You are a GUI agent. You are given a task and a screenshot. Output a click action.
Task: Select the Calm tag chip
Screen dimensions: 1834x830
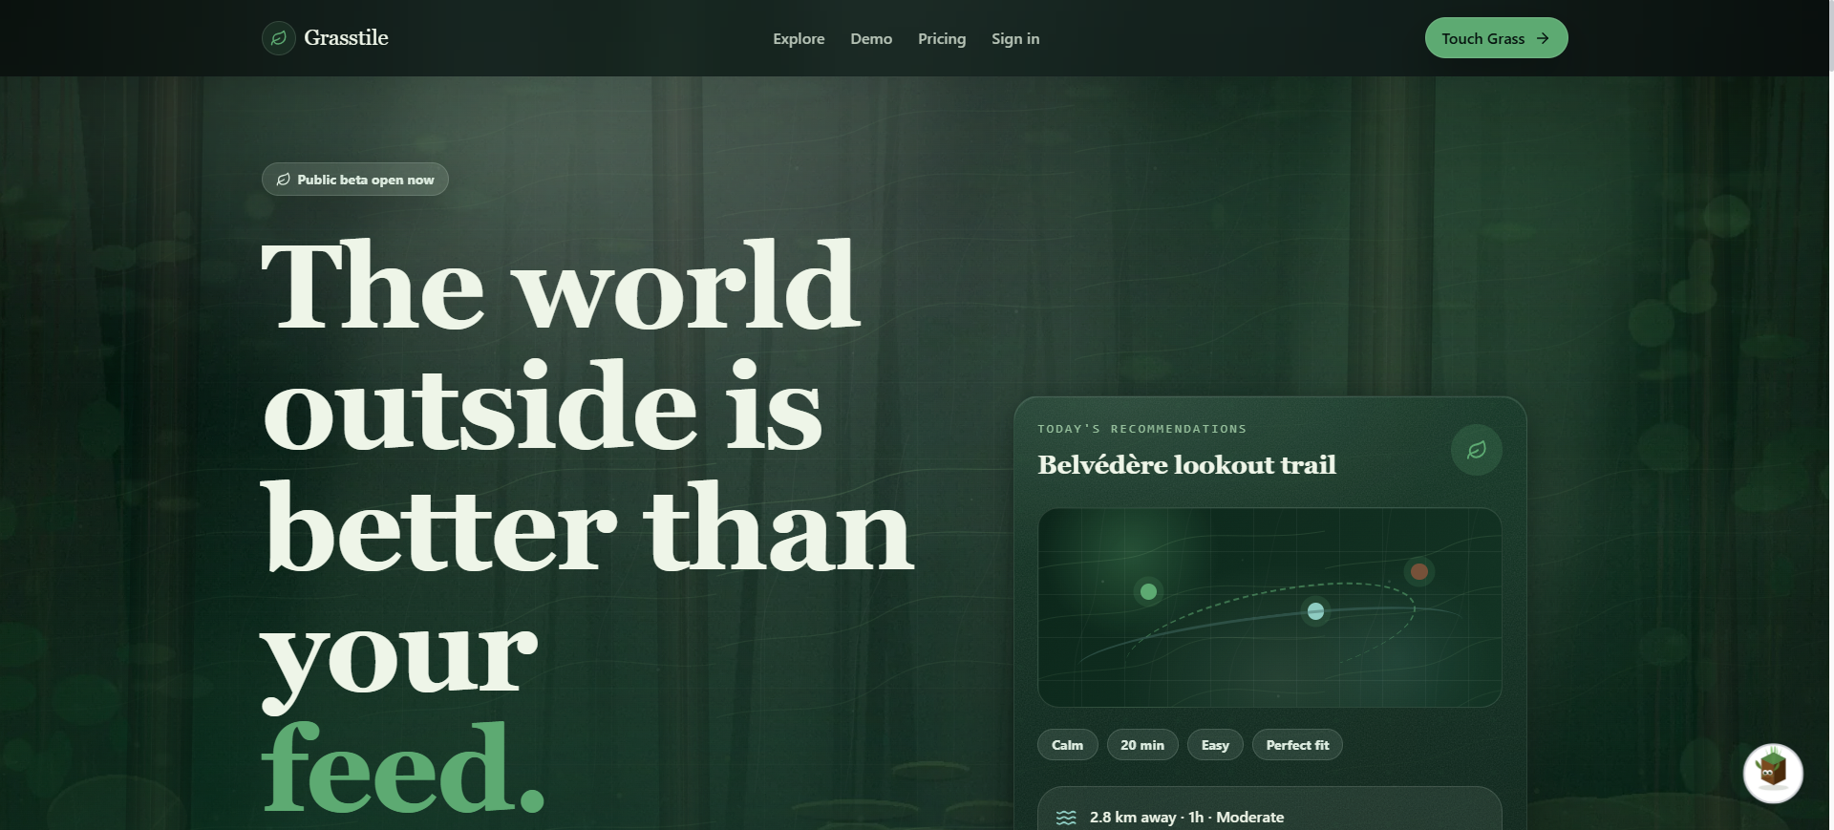pyautogui.click(x=1067, y=745)
